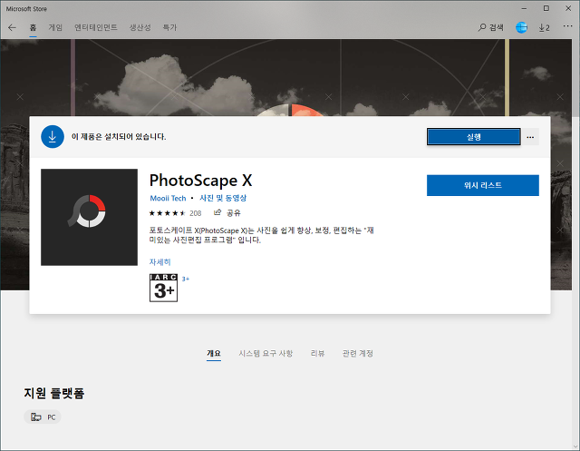
Task: Click the 지원 플랫폼 heading
Action: [x=54, y=393]
